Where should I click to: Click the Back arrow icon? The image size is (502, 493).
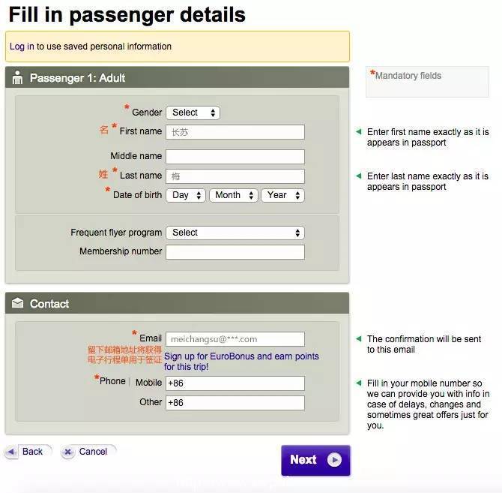click(x=11, y=452)
